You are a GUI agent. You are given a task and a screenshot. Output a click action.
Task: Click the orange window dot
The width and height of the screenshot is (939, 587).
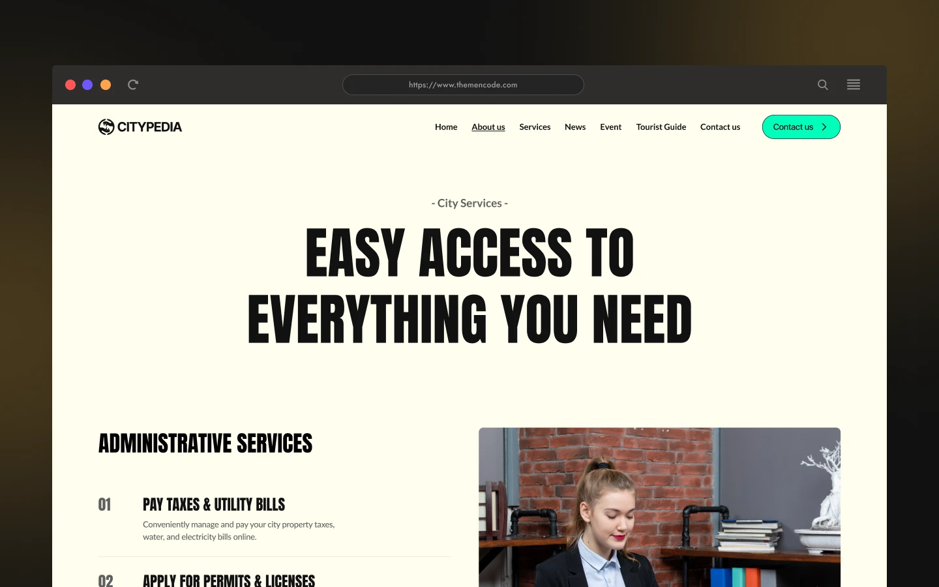tap(106, 85)
